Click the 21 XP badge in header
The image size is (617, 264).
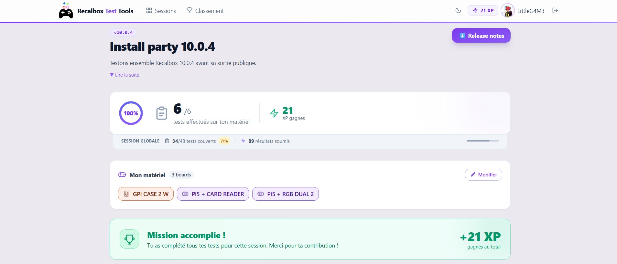483,10
